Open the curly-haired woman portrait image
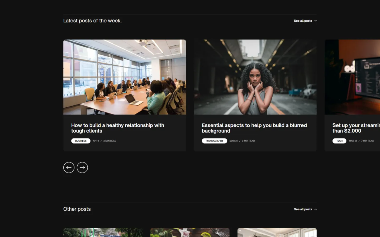 [255, 77]
